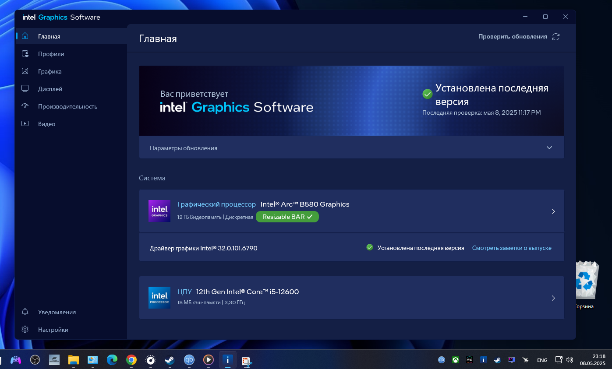Click the Intel Graphics icon in the system tray

484,360
